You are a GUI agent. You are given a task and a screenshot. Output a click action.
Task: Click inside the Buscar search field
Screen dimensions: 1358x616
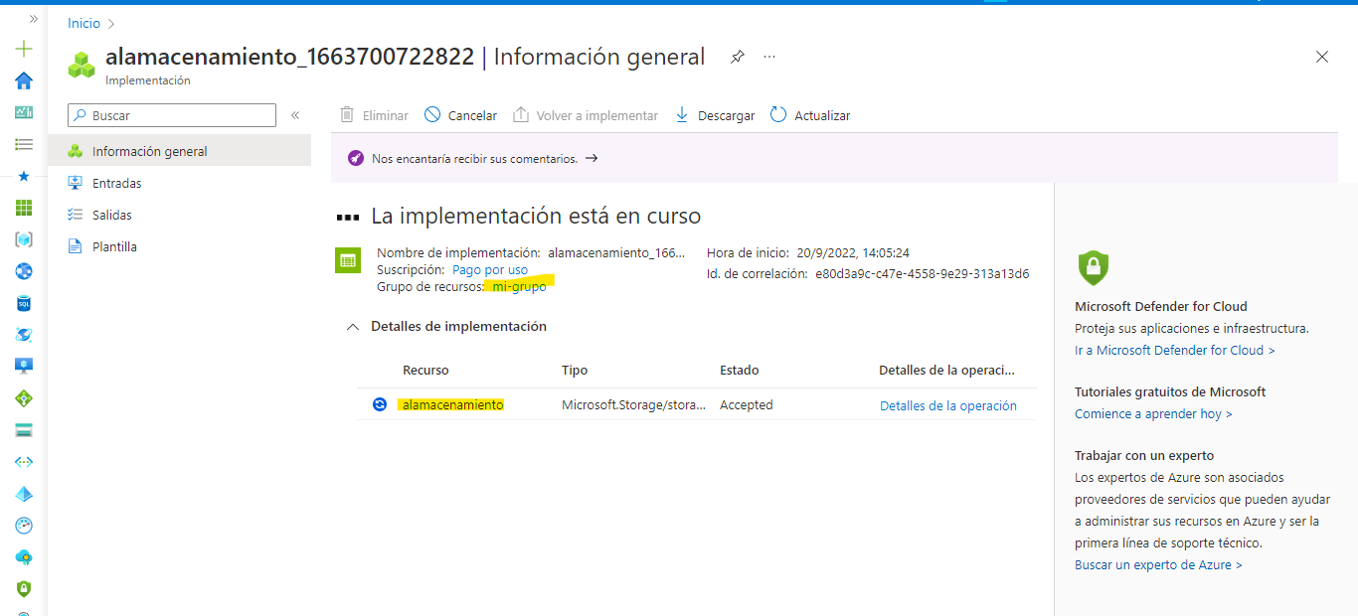[171, 114]
